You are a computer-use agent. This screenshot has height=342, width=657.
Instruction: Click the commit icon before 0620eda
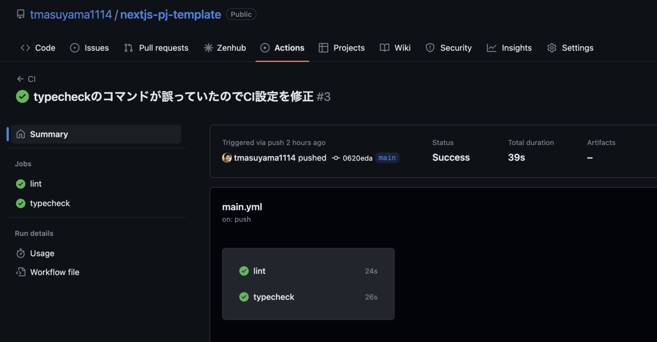[336, 158]
